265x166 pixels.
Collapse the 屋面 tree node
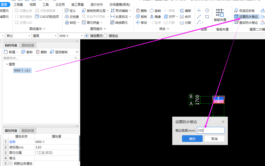point(7,64)
